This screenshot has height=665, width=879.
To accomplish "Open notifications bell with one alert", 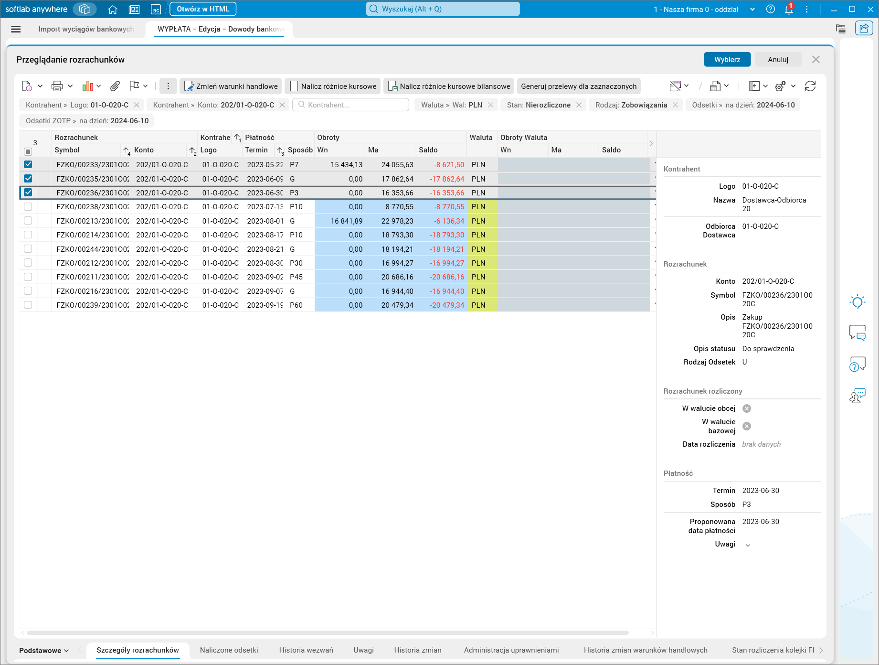I will click(789, 9).
